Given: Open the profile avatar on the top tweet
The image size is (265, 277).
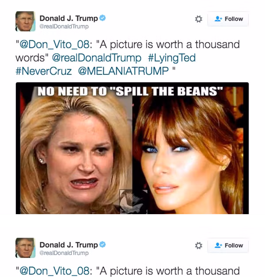Looking at the screenshot, I should click(x=25, y=21).
